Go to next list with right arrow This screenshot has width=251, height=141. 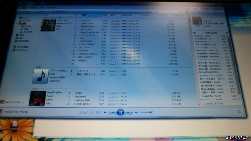(226, 33)
